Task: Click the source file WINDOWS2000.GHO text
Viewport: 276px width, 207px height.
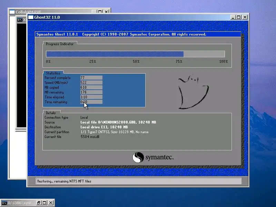Action: 118,122
